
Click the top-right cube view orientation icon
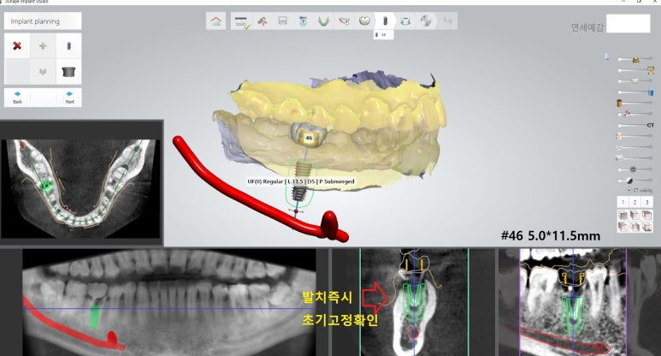click(646, 216)
